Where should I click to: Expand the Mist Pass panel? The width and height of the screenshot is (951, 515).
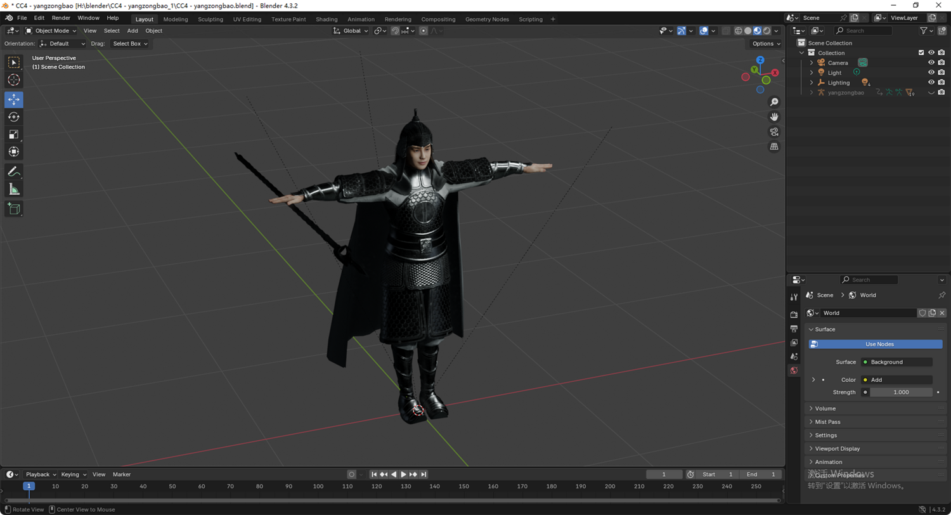pyautogui.click(x=875, y=422)
